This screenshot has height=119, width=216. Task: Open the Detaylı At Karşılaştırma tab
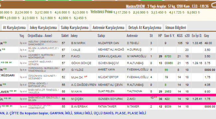tap(145, 27)
